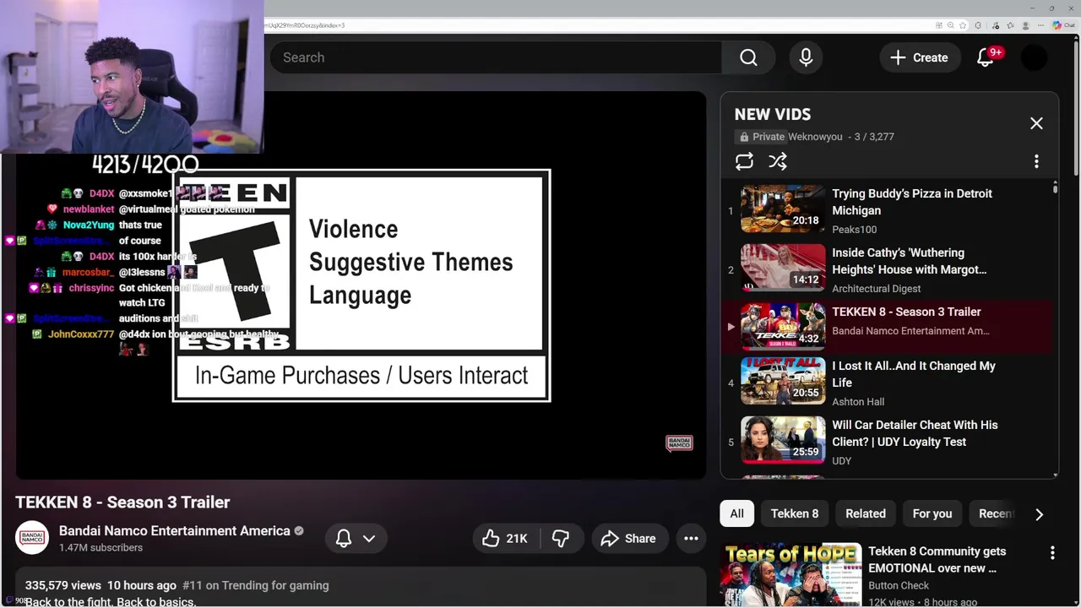The image size is (1081, 608).
Task: Open Bandai Namco Entertainment America channel link
Action: pos(175,530)
